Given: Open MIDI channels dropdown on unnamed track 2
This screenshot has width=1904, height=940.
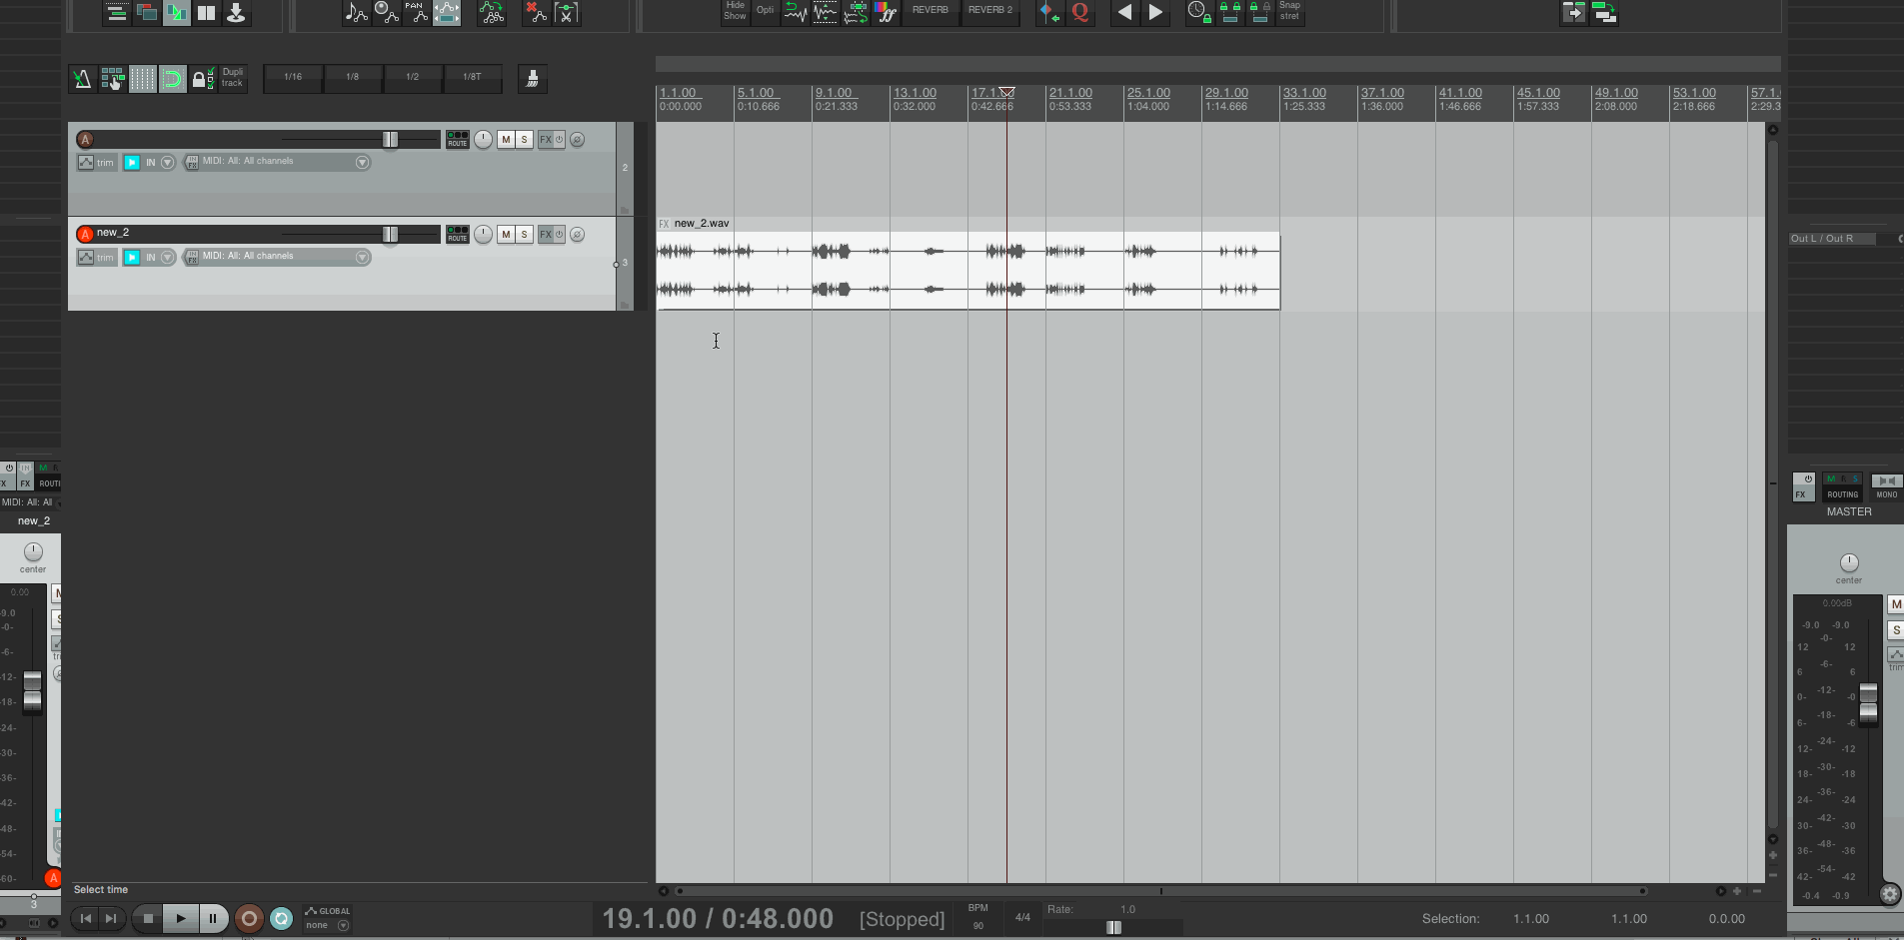Looking at the screenshot, I should [x=362, y=163].
